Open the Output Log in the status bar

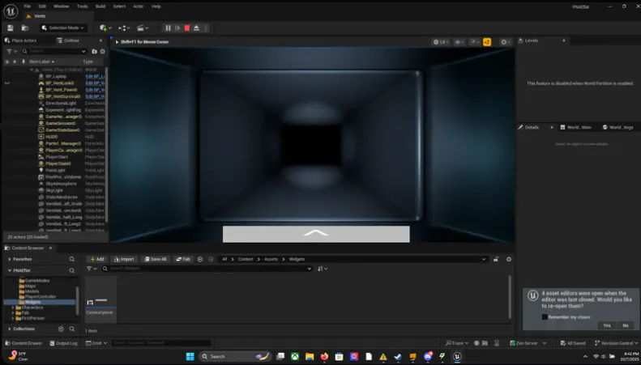click(x=63, y=343)
